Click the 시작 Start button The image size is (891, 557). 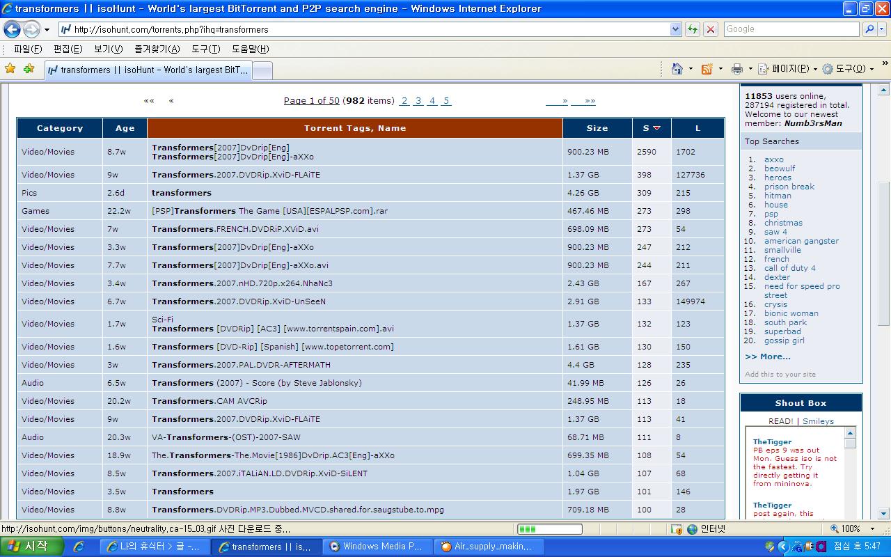(x=31, y=547)
